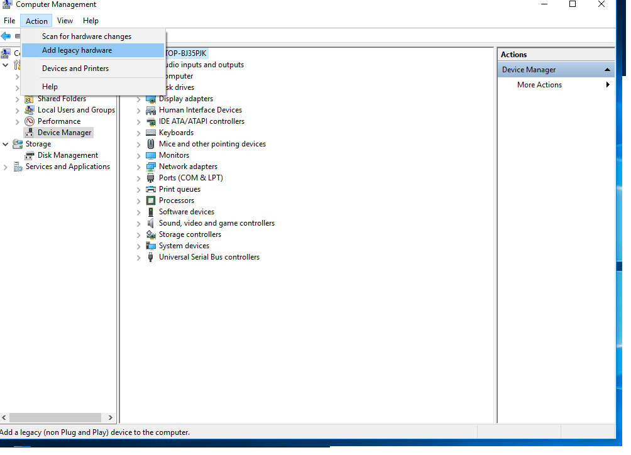The width and height of the screenshot is (631, 455).
Task: Maximize the Computer Management window
Action: point(573,4)
